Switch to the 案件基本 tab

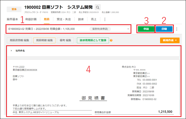[12, 19]
